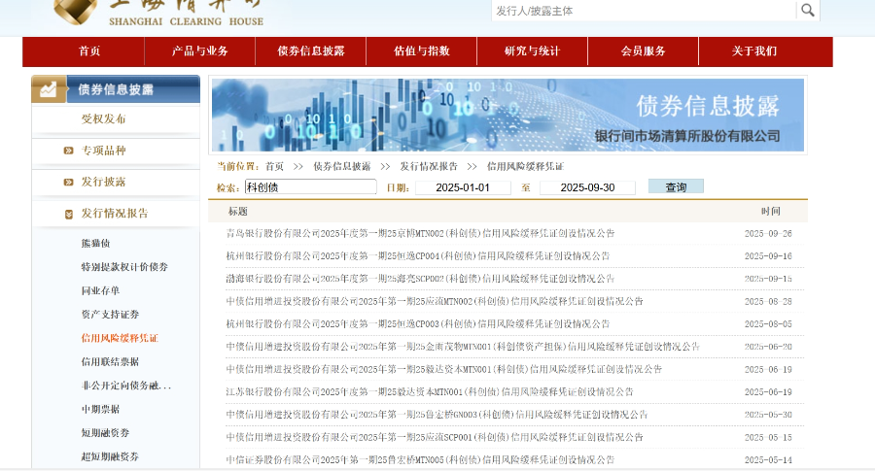Viewport: 875px width, 471px height.
Task: Click 首页 in the breadcrumb path
Action: pos(274,166)
